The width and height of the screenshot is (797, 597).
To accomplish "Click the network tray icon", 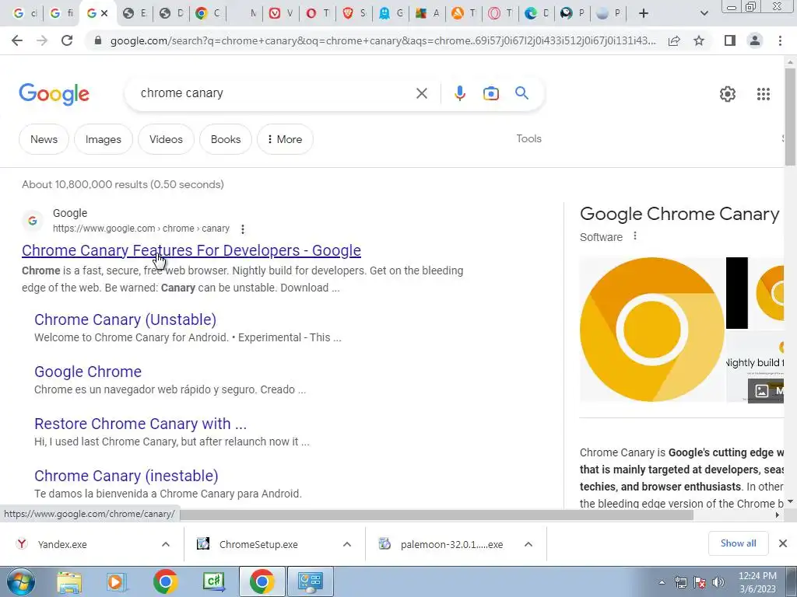I will 680,582.
